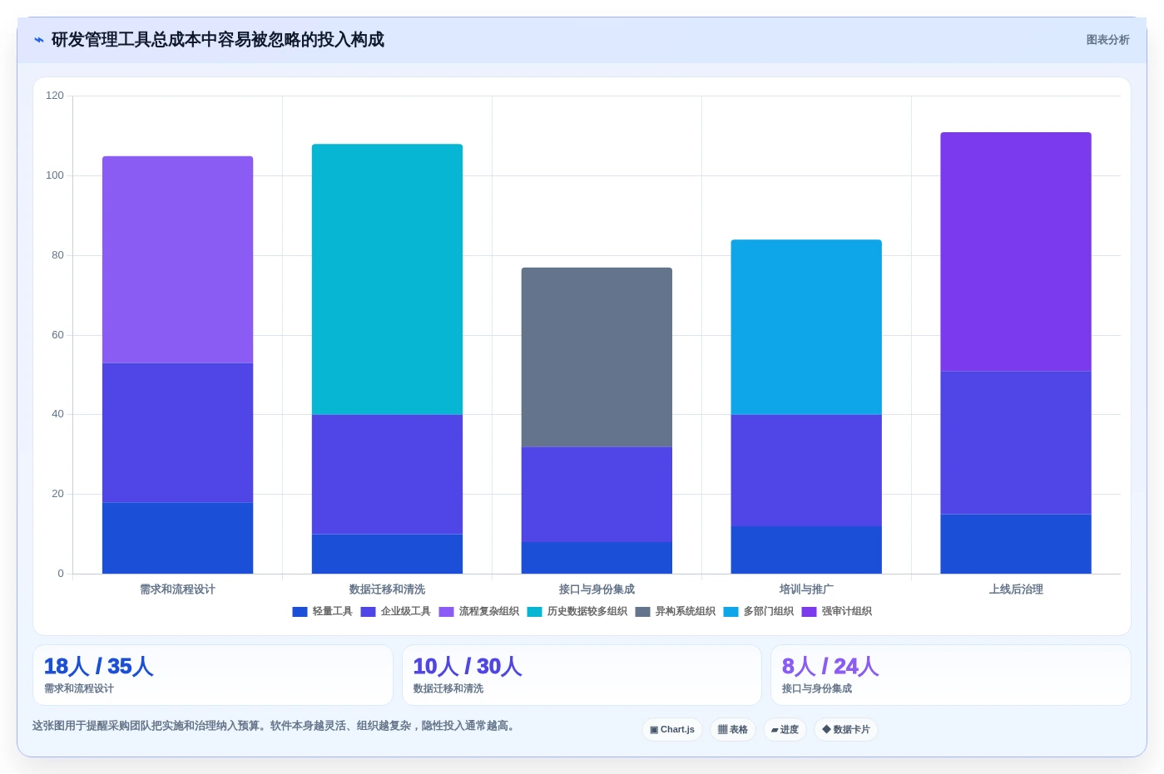
Task: Click the 数据迁移和清洗 x-axis label
Action: click(x=387, y=589)
